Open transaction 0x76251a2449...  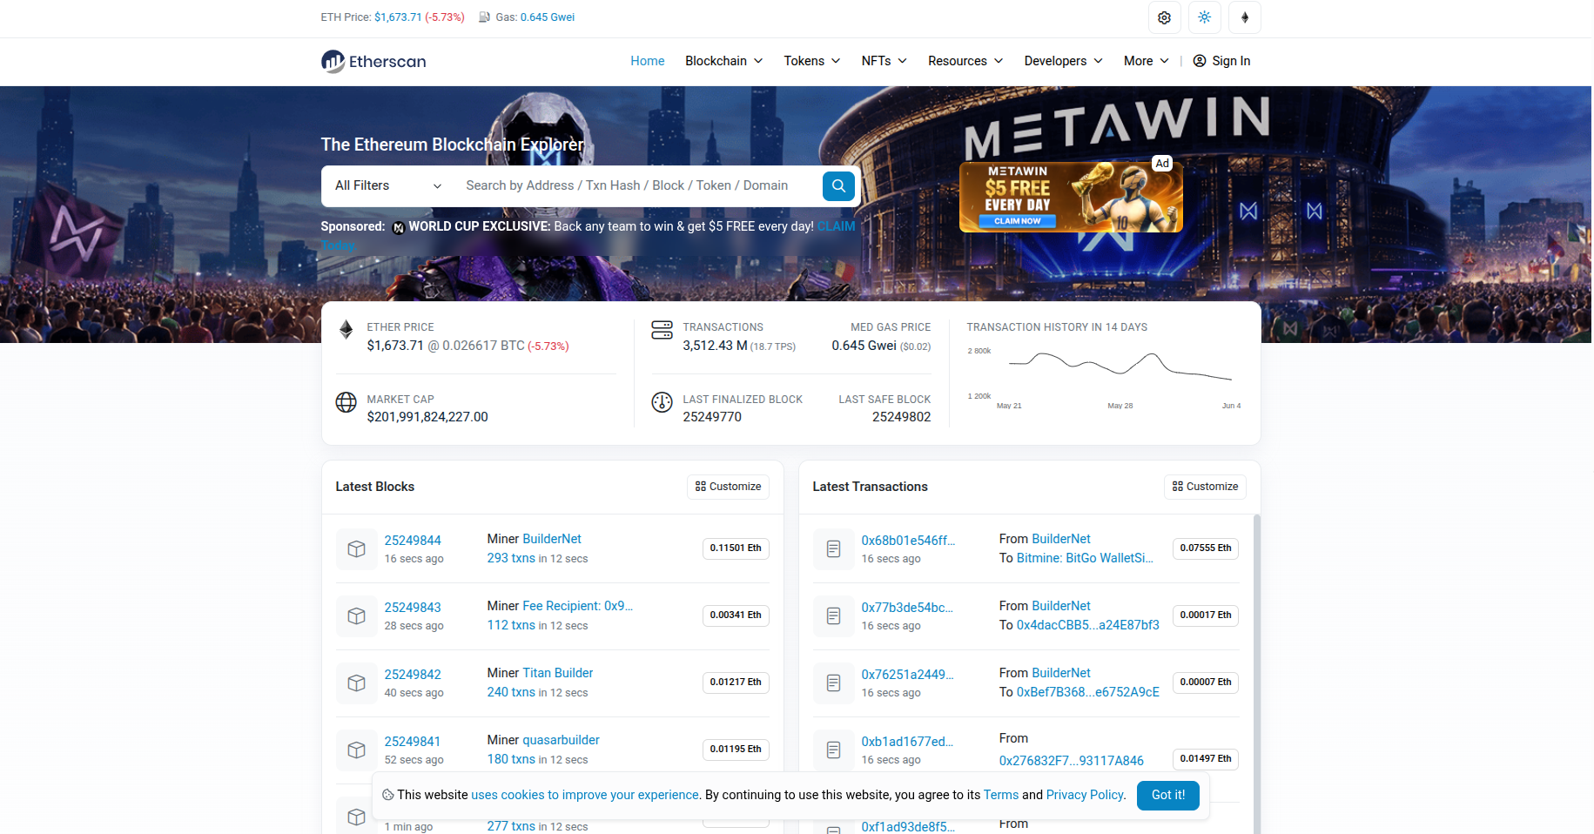coord(907,675)
